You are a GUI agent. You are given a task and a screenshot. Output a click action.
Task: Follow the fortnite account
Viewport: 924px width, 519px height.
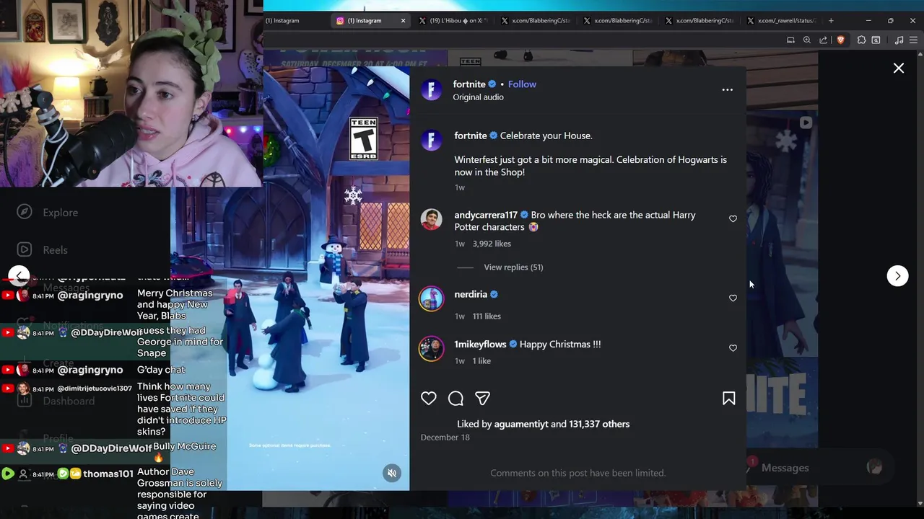point(522,84)
